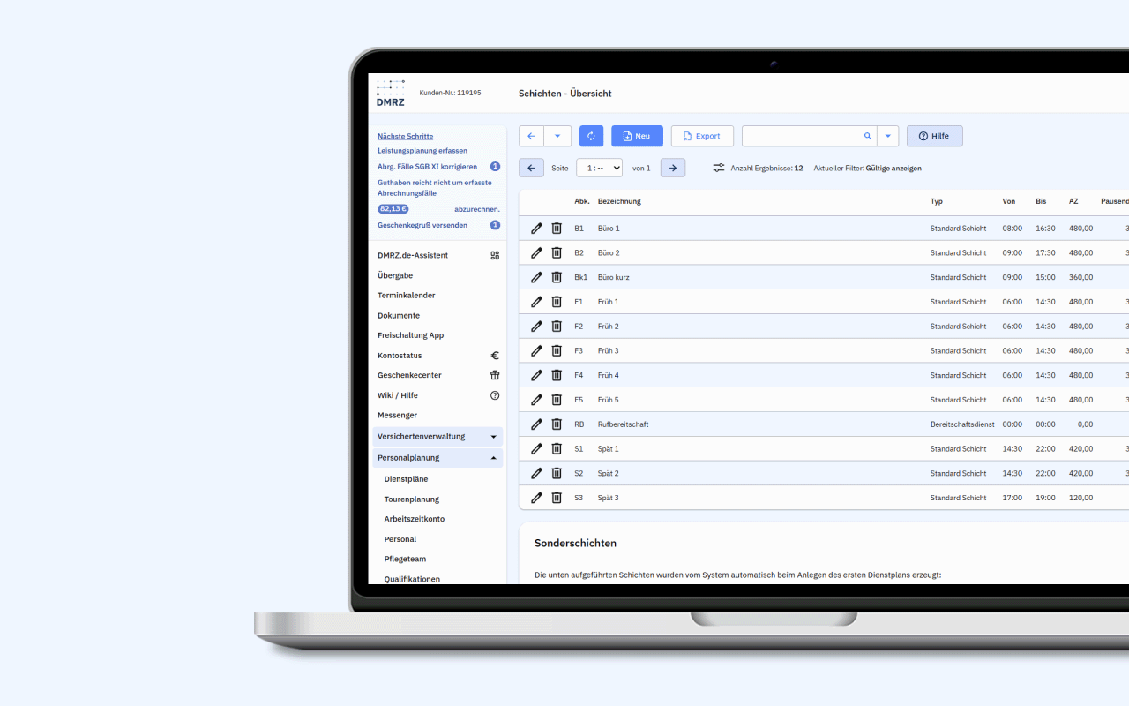Open search options dropdown arrow
Image resolution: width=1129 pixels, height=706 pixels.
[888, 136]
